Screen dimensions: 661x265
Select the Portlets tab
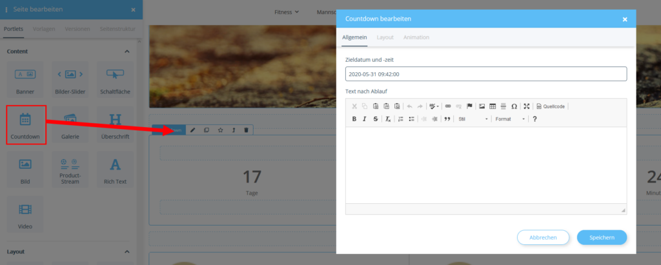[x=14, y=29]
